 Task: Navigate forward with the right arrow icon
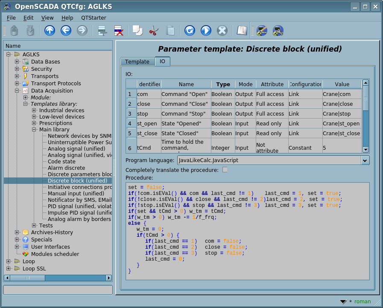pyautogui.click(x=82, y=31)
